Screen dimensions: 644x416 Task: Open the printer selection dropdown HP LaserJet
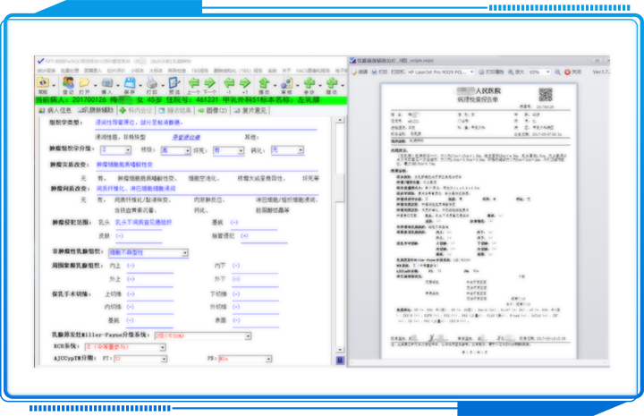[471, 71]
